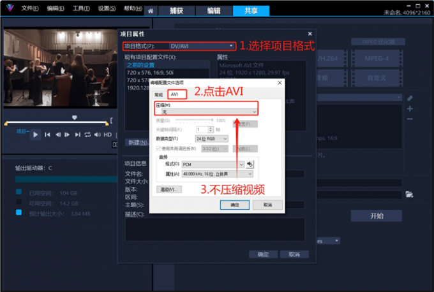Open the profile dropdown beside the pencil icon
Image resolution: width=434 pixels, height=292 pixels.
[360, 98]
